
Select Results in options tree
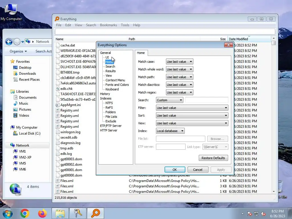coord(110,71)
